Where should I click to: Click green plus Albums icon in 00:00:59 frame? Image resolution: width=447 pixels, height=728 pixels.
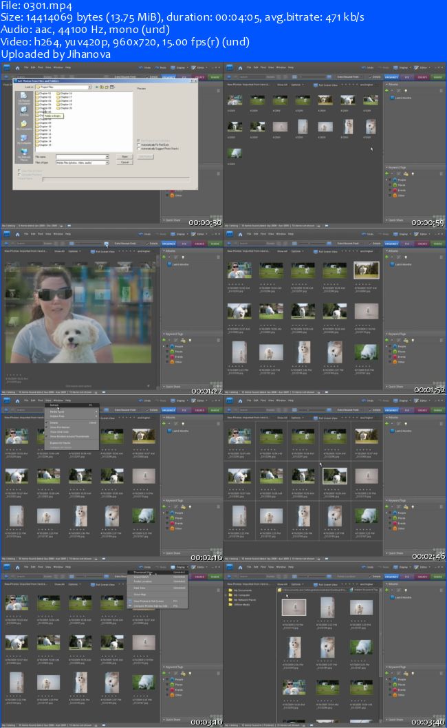pyautogui.click(x=386, y=91)
